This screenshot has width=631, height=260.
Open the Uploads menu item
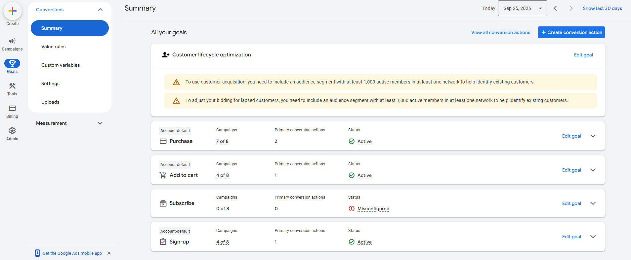[50, 102]
